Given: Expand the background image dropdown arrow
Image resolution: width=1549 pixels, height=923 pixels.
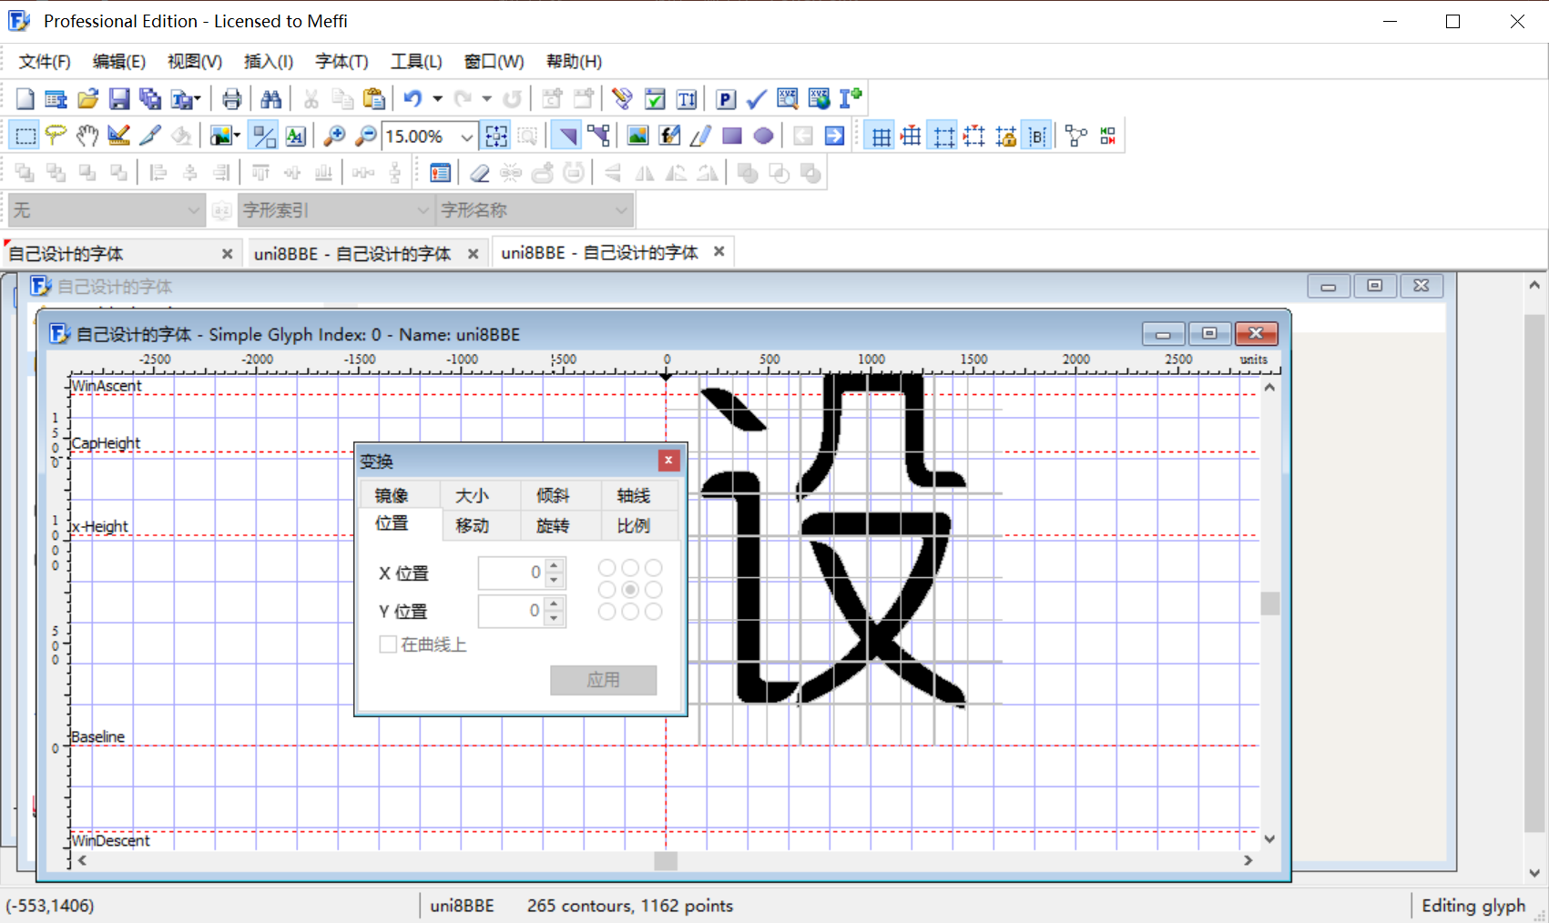Looking at the screenshot, I should (237, 137).
